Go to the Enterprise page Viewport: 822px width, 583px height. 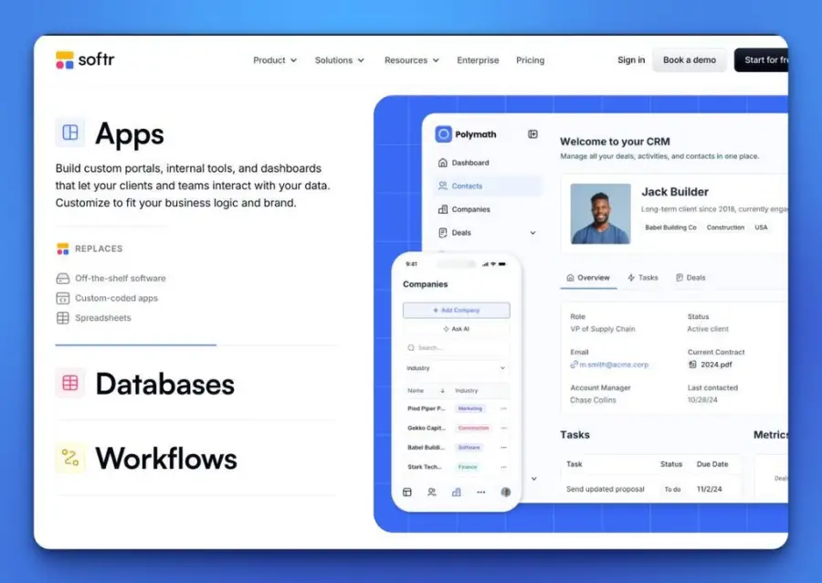(478, 60)
